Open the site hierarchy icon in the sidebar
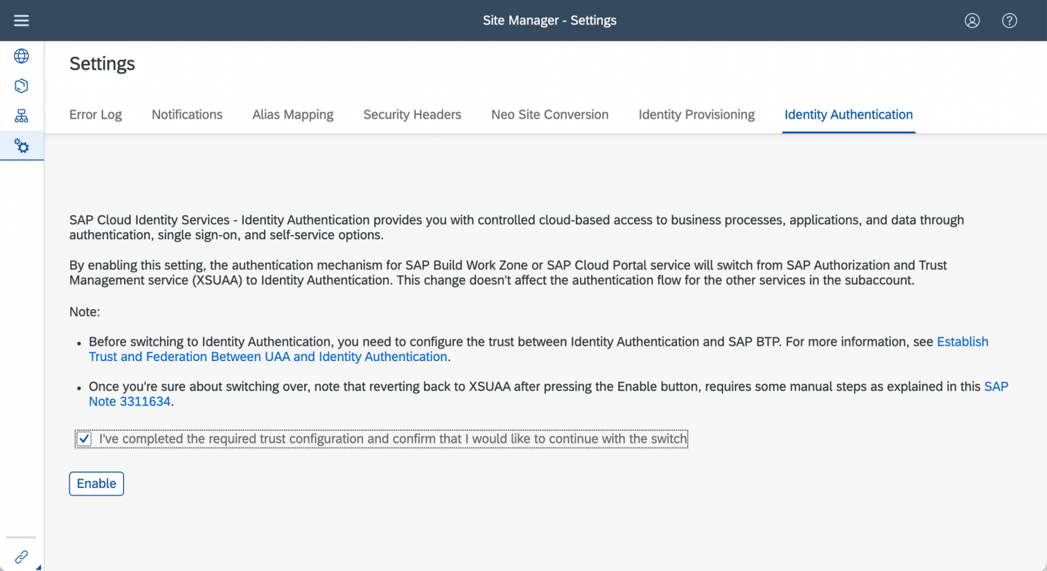 point(21,116)
